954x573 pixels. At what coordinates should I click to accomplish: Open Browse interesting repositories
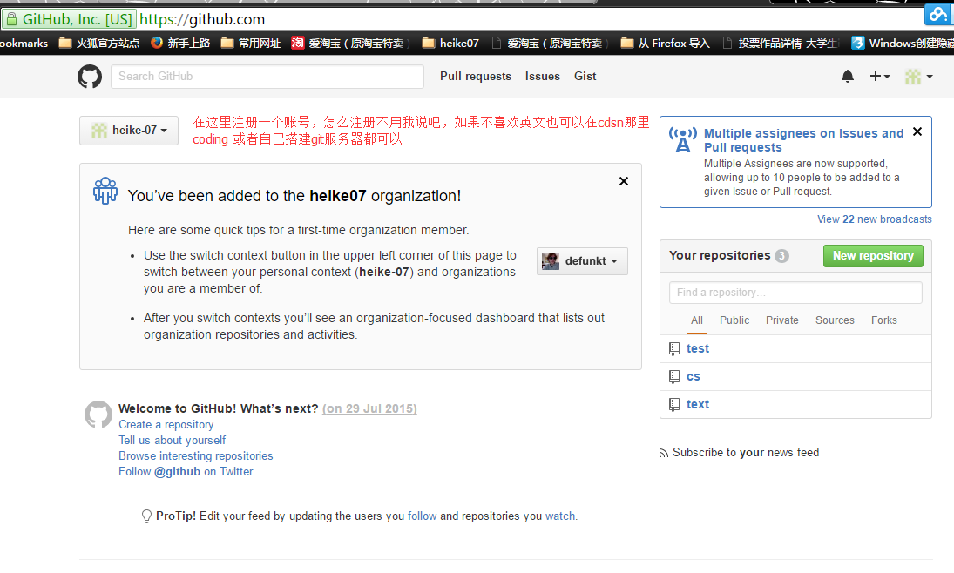pos(196,456)
